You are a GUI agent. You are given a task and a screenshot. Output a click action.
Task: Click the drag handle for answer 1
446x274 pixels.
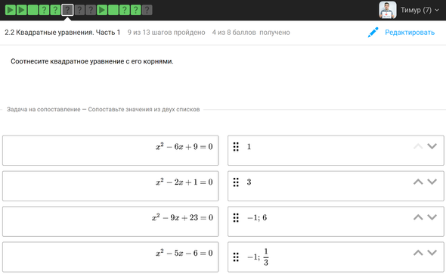pyautogui.click(x=236, y=147)
